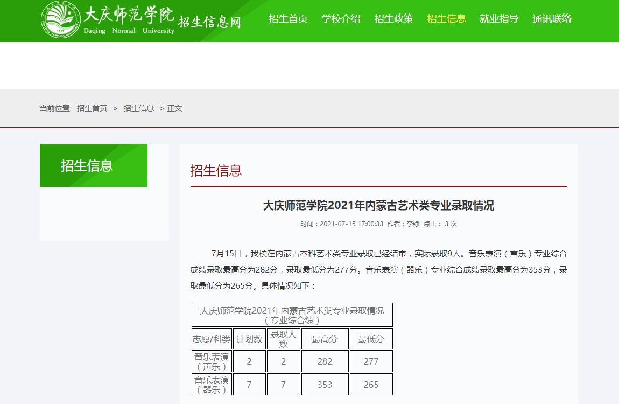The width and height of the screenshot is (619, 404).
Task: Click the 最高分 column header
Action: point(325,339)
